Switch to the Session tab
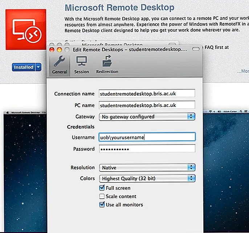This screenshot has height=233, width=249. [81, 65]
